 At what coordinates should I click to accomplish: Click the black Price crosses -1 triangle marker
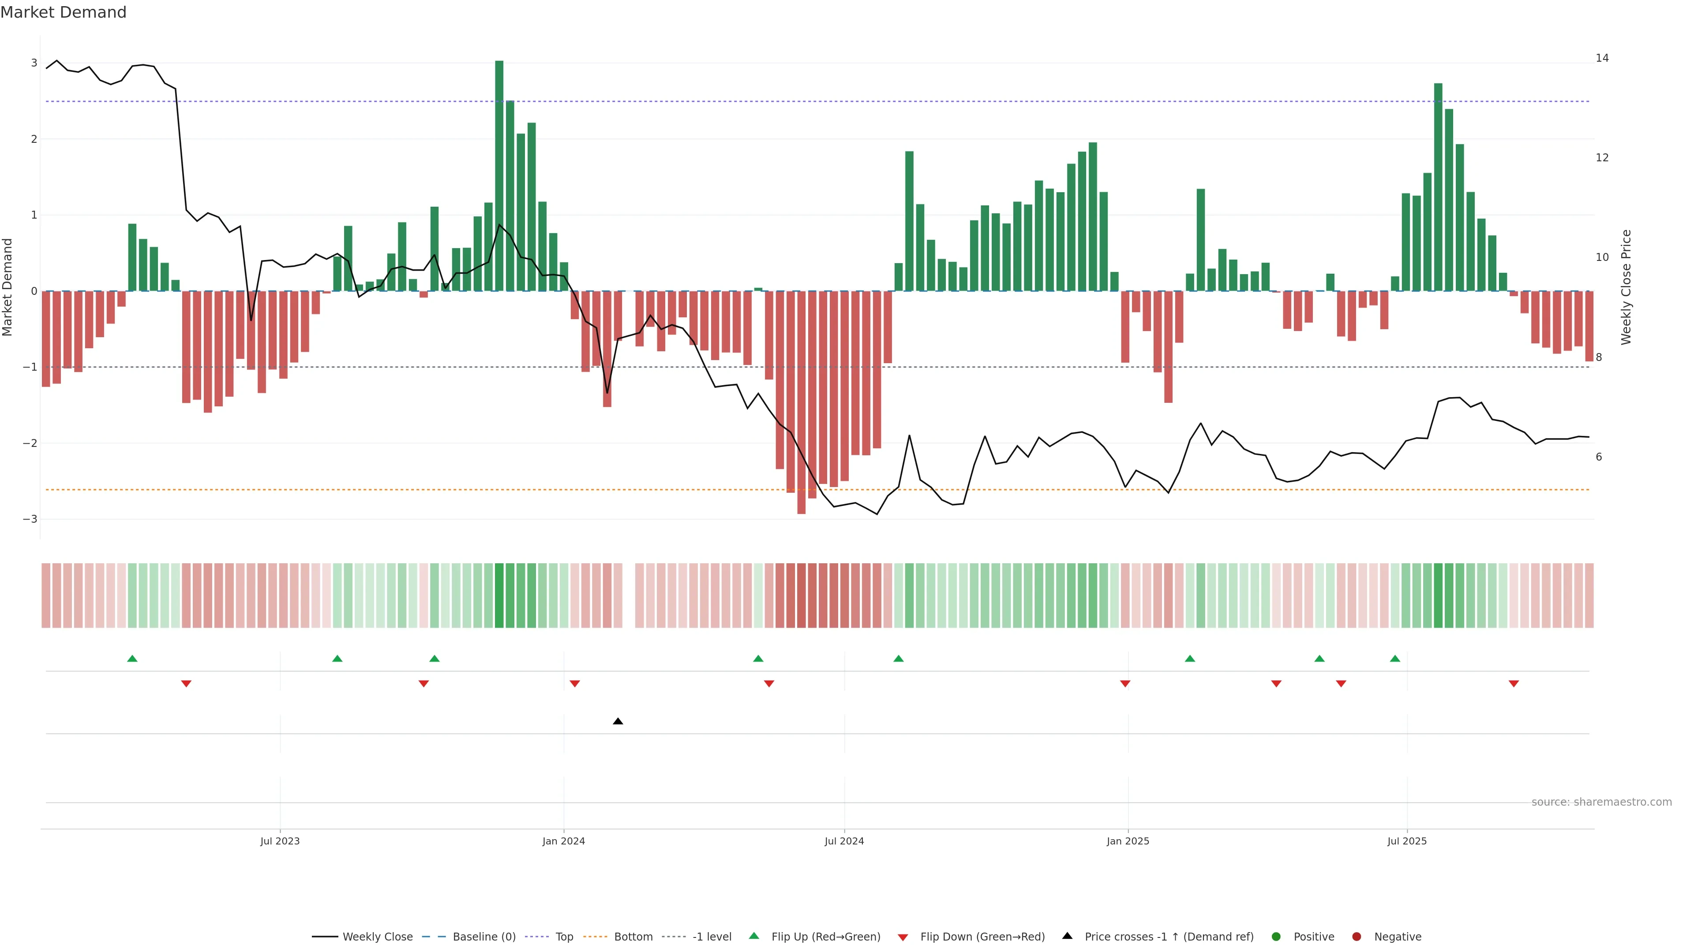[618, 721]
